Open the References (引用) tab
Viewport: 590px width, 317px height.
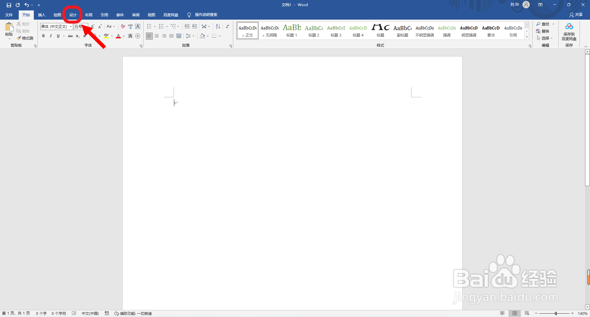pos(104,15)
